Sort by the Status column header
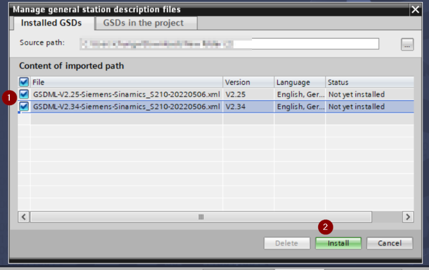Screen dimensions: 429x270 pyautogui.click(x=369, y=82)
